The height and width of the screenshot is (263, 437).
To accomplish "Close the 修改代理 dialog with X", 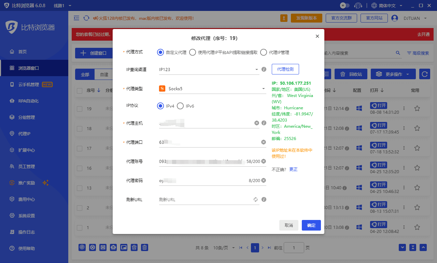I will [x=317, y=36].
